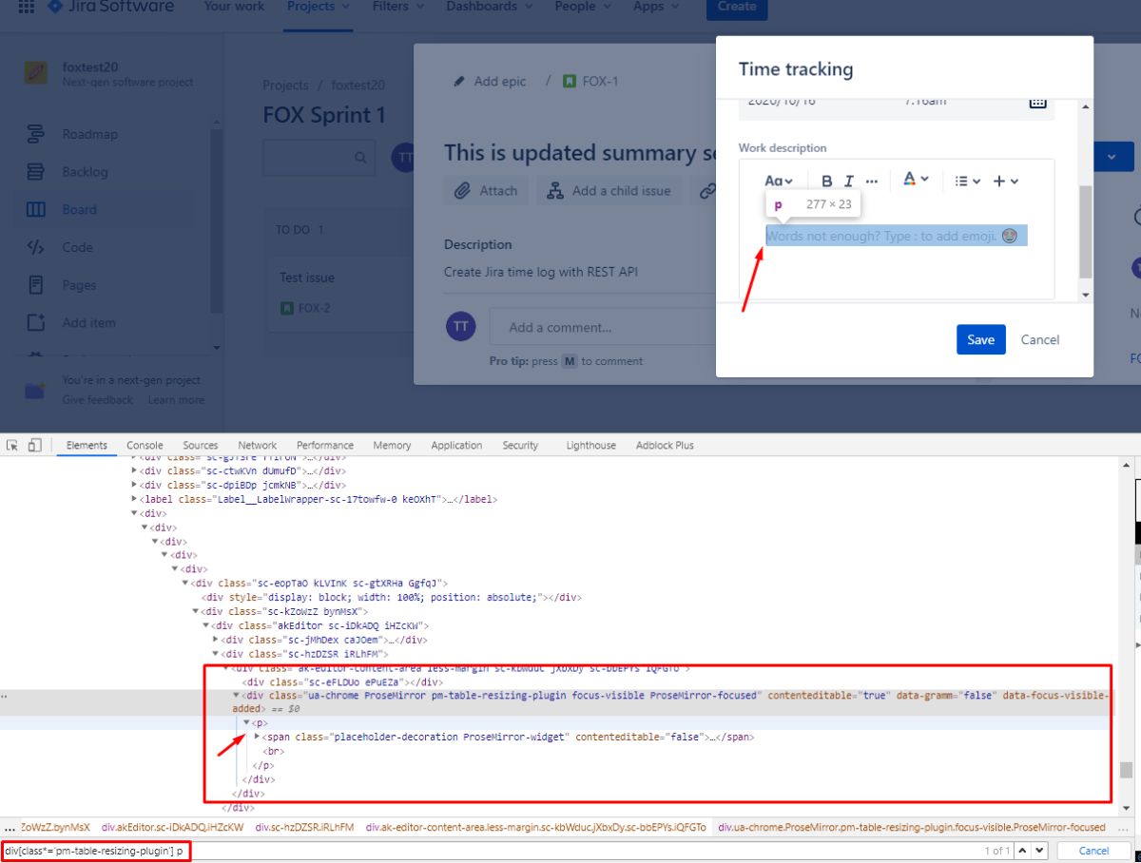Toggle Italic in the work description editor

click(849, 181)
